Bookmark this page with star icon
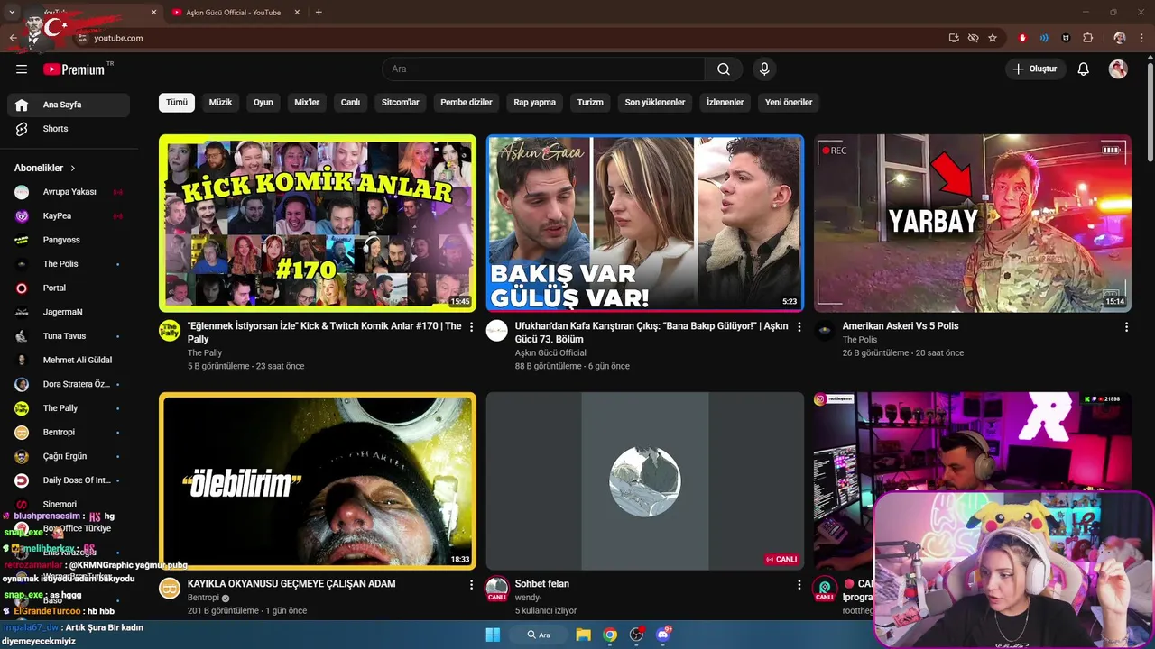This screenshot has width=1155, height=649. click(993, 38)
